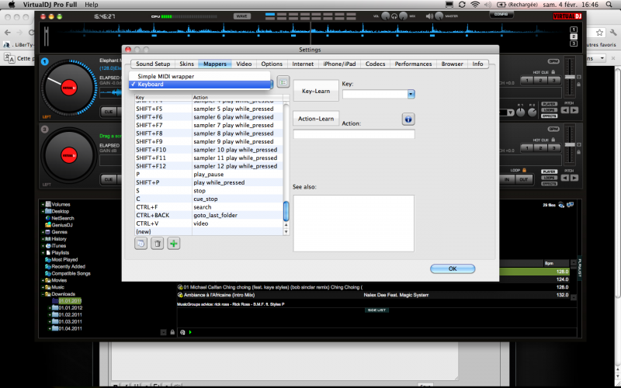
Task: Click the green plus add mapping icon
Action: coord(174,244)
